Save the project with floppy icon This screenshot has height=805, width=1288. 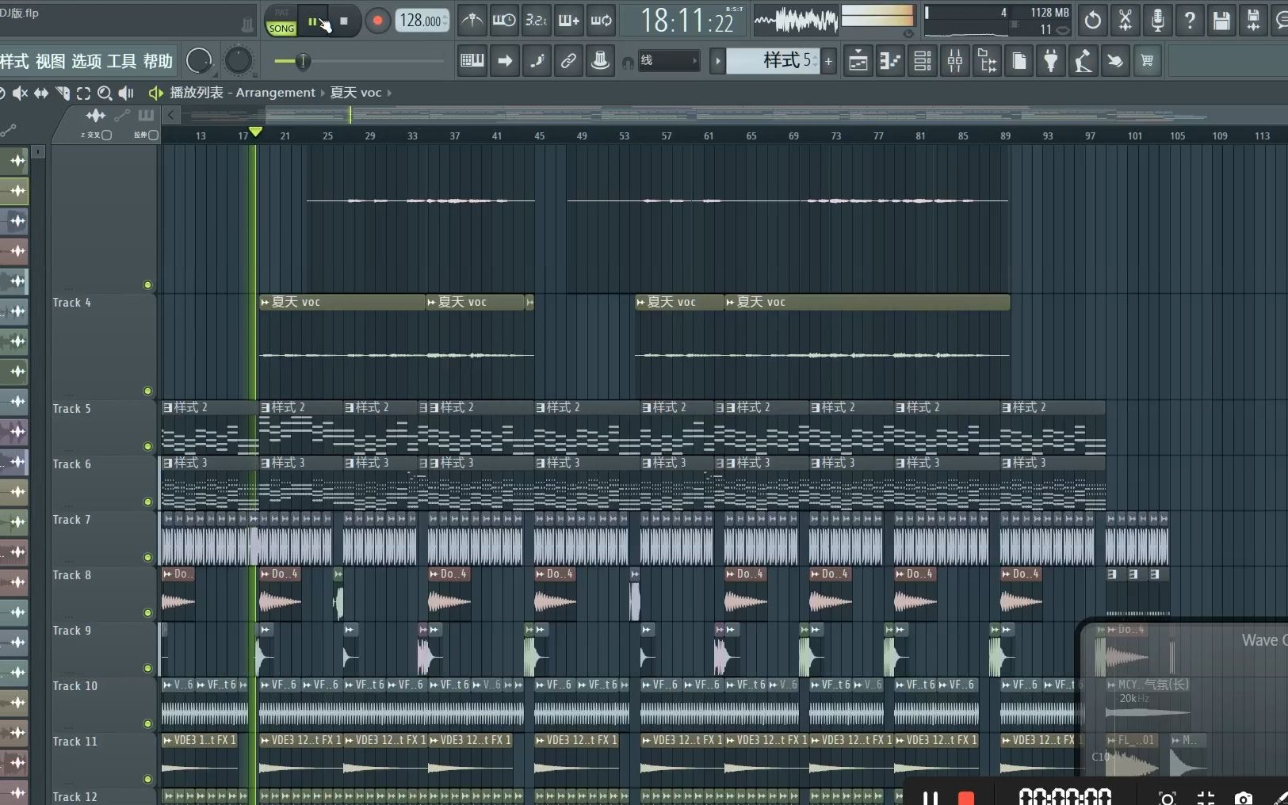tap(1222, 20)
